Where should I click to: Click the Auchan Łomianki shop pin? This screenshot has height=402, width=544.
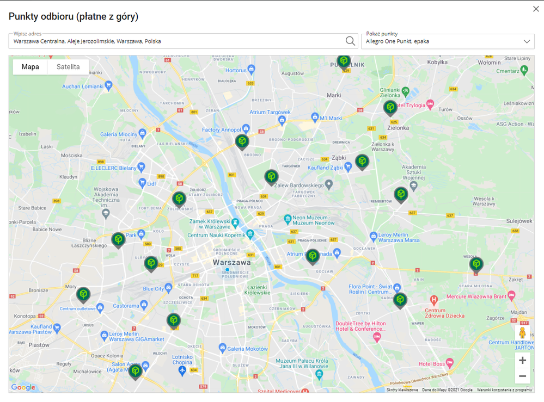pos(108,85)
